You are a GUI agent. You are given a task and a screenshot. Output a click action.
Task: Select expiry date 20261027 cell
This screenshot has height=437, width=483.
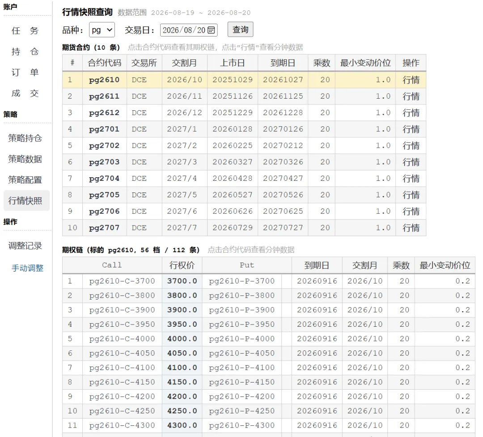283,80
